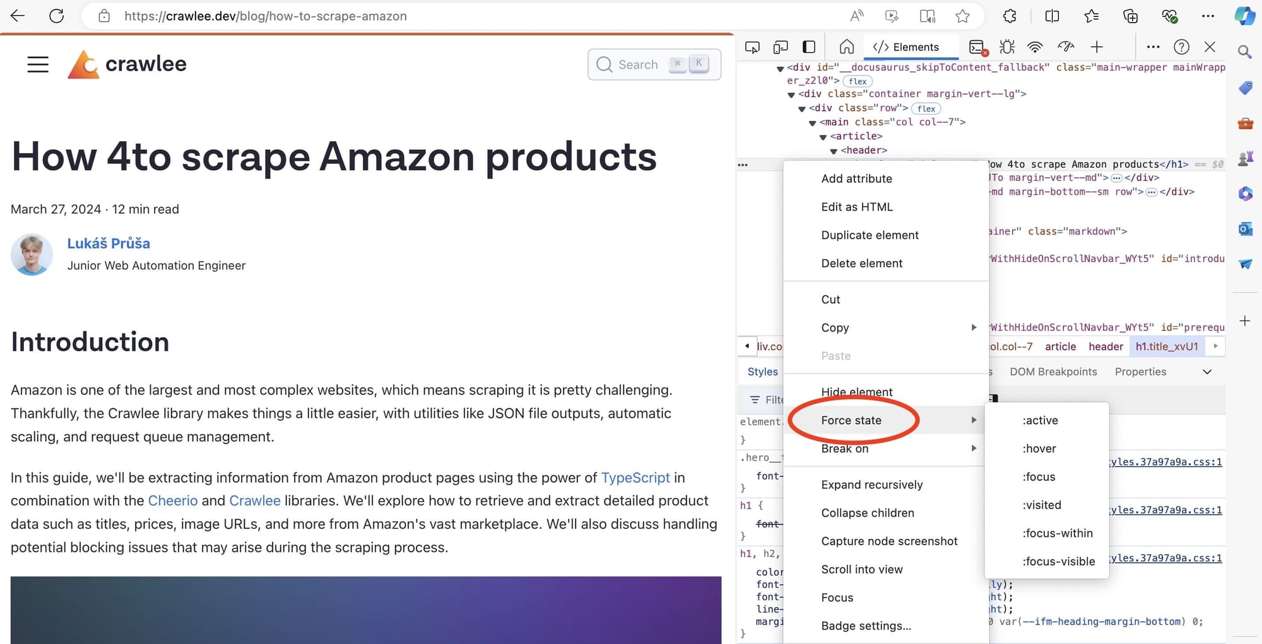1262x644 pixels.
Task: Toggle device emulation mode in DevTools
Action: 781,47
